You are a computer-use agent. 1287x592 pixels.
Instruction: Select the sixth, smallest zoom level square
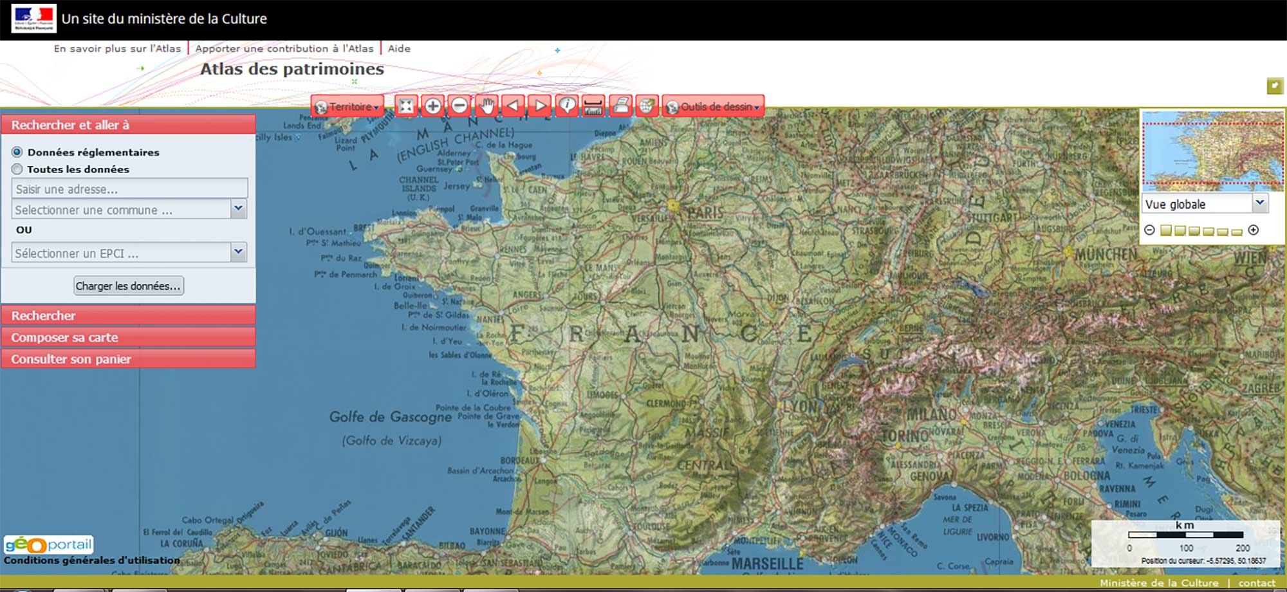tap(1237, 233)
